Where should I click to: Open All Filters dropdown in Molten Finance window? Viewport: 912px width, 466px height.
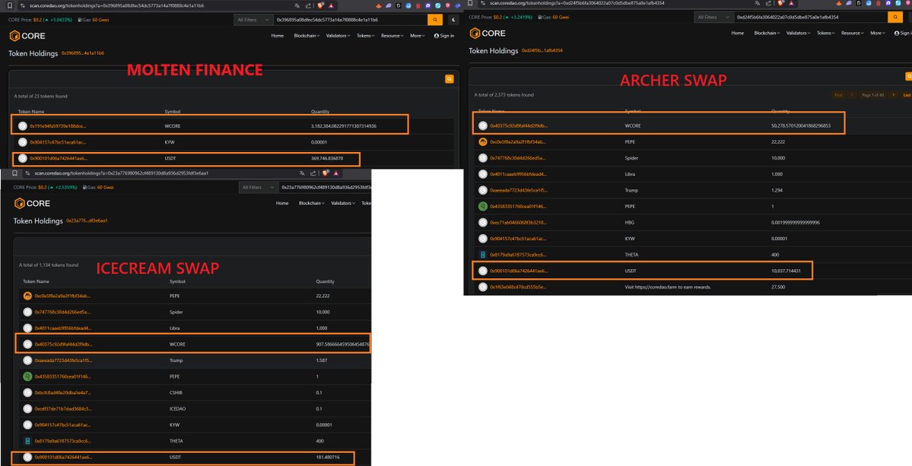(x=253, y=20)
